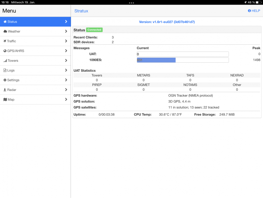Open the Settings menu item

tap(35, 80)
